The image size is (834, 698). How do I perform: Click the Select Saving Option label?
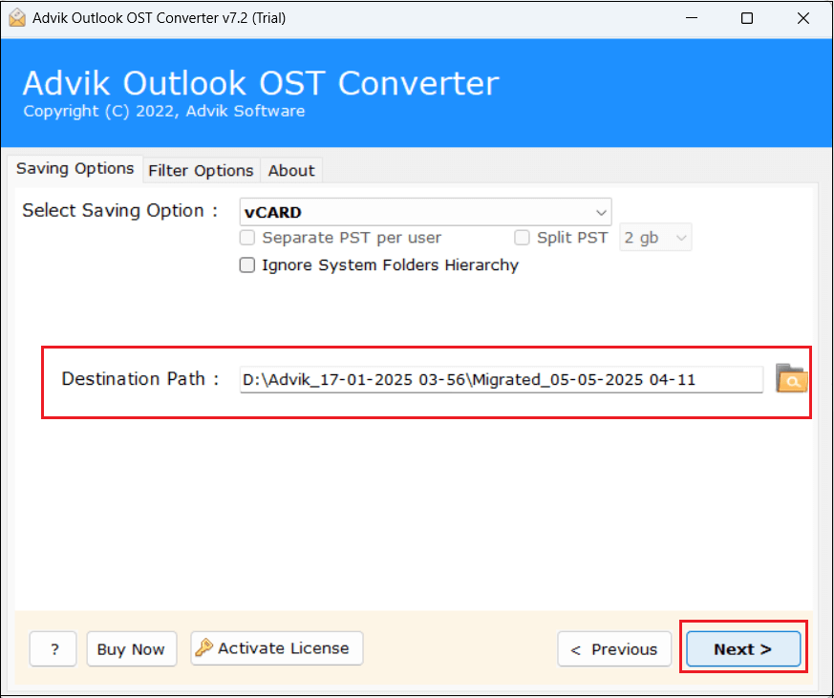point(119,210)
